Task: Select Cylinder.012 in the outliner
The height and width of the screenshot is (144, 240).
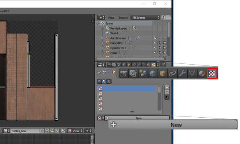Action: pyautogui.click(x=118, y=48)
